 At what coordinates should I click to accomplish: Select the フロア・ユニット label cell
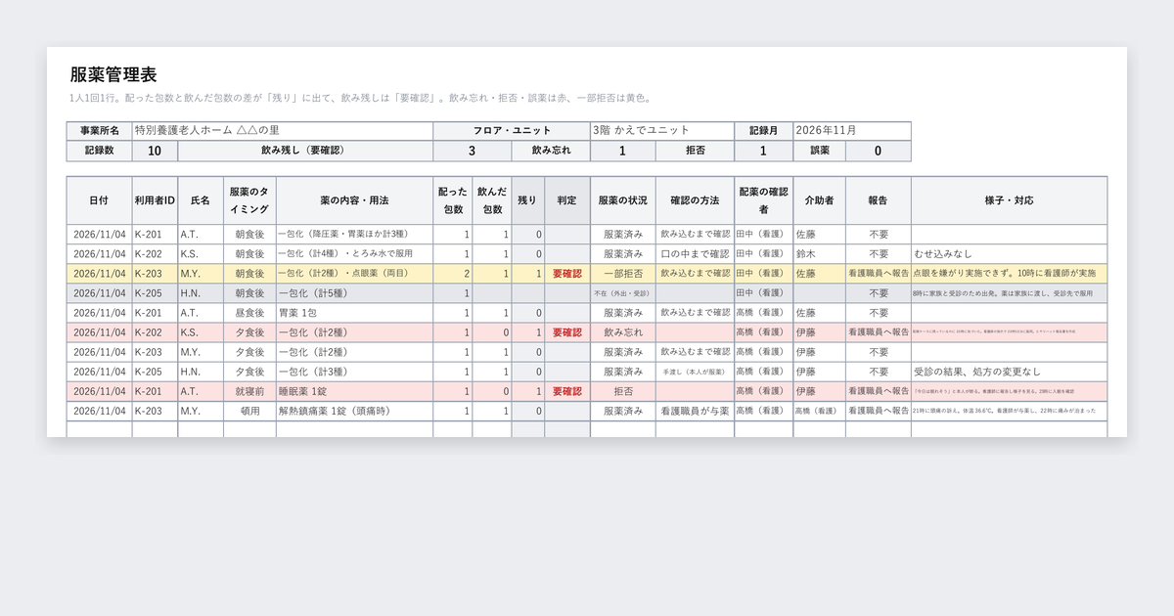point(512,131)
